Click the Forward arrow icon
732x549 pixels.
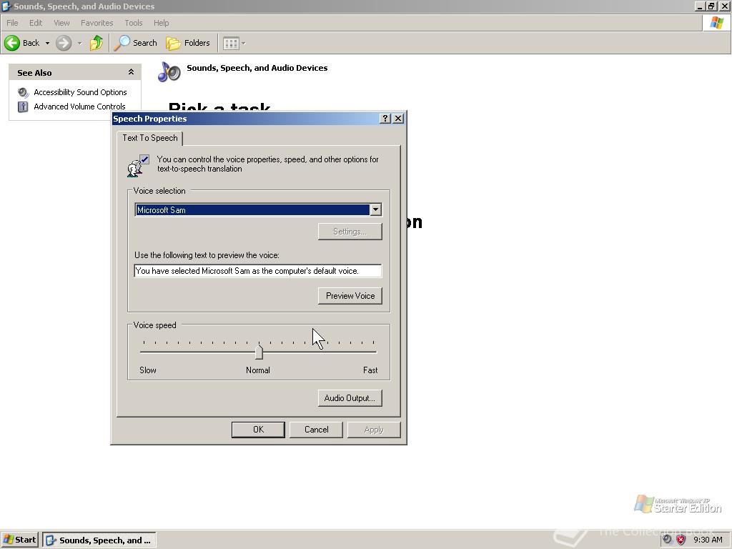64,43
